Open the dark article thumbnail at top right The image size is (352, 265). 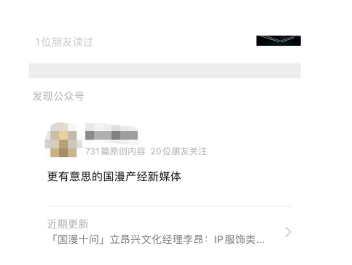[278, 41]
